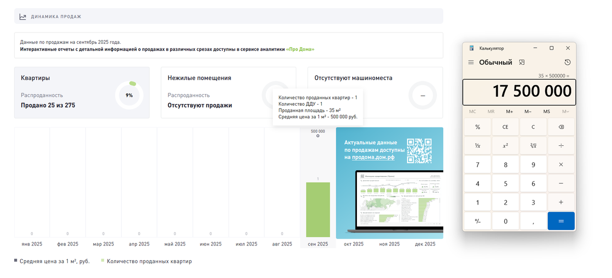Minimize the Калькулятор window
Viewport: 612px width, 278px height.
535,48
